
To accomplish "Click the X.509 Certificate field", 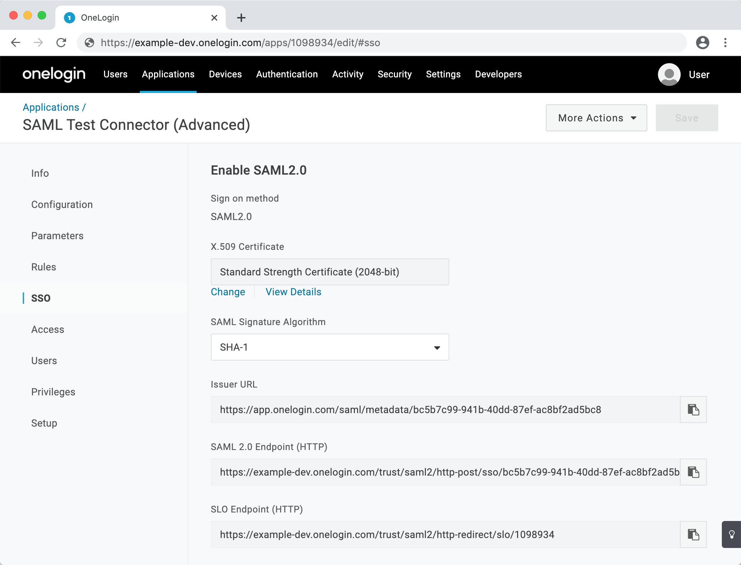I will [x=330, y=272].
